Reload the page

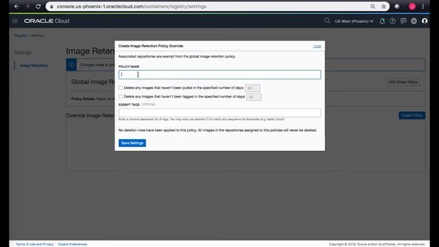[x=38, y=6]
